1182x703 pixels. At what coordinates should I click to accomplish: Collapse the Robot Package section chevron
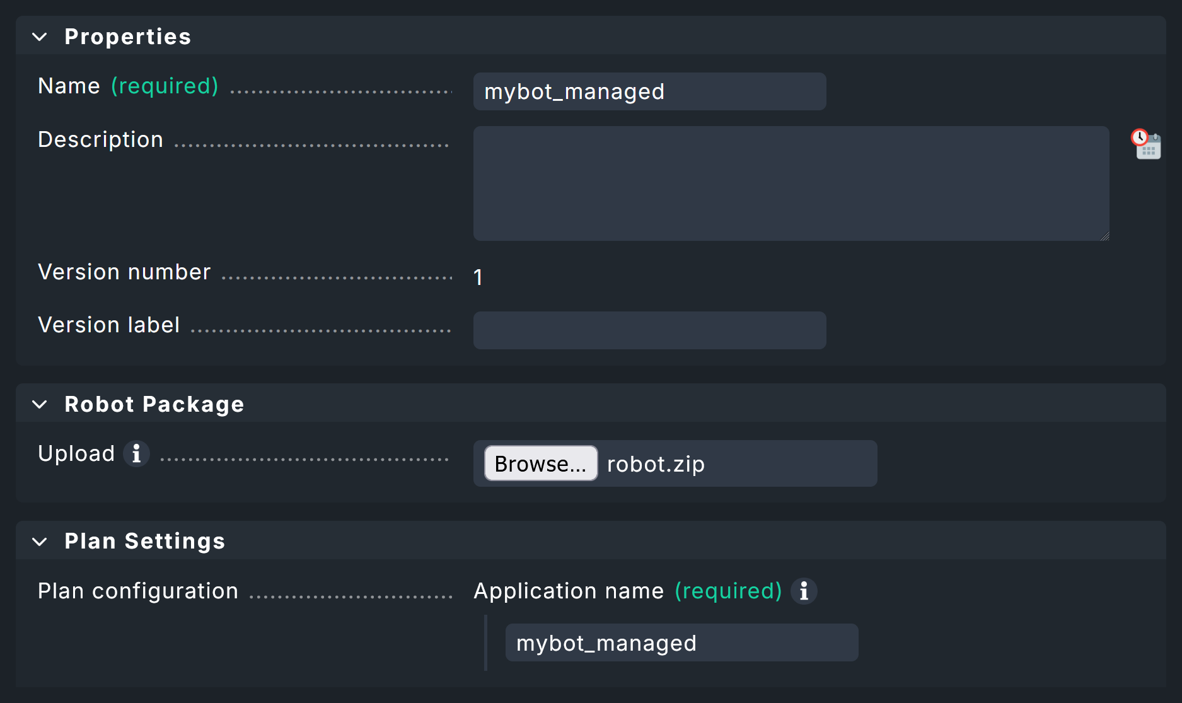(x=40, y=405)
